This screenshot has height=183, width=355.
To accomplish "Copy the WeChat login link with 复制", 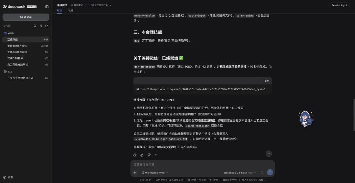I will tap(267, 81).
